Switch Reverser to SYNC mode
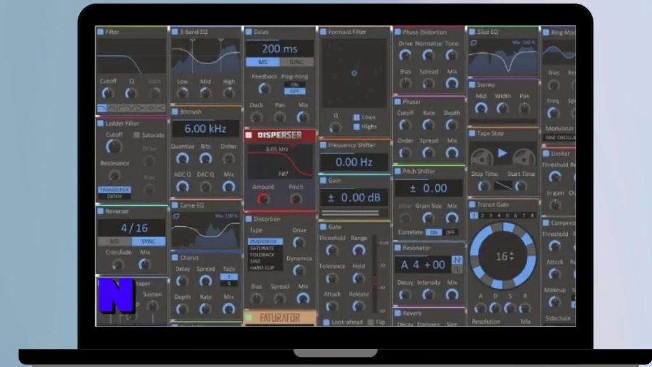 coord(148,241)
